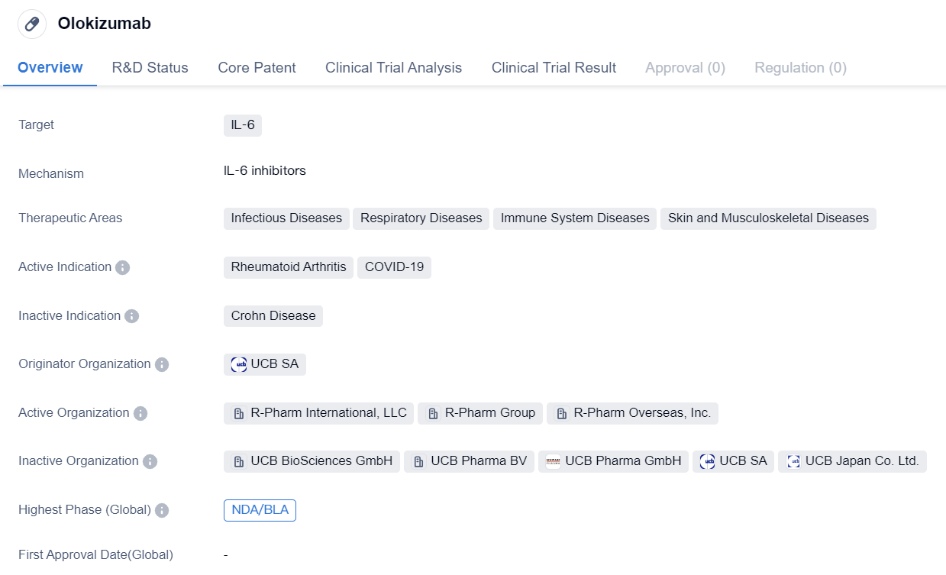Switch to the R&D Status tab

150,67
